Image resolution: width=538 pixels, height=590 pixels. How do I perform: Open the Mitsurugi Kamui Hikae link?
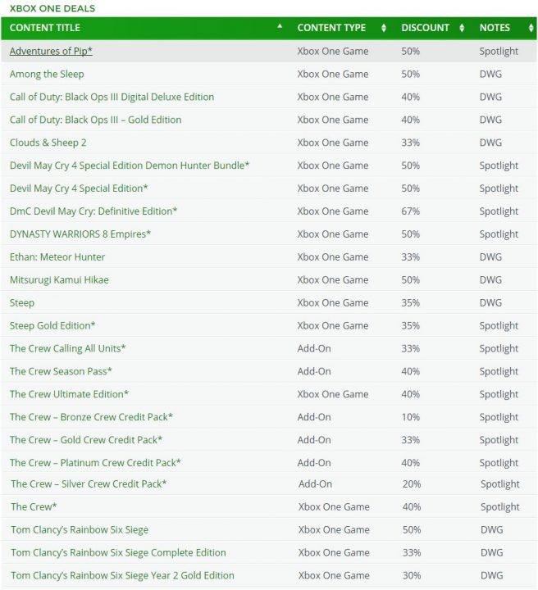coord(59,280)
